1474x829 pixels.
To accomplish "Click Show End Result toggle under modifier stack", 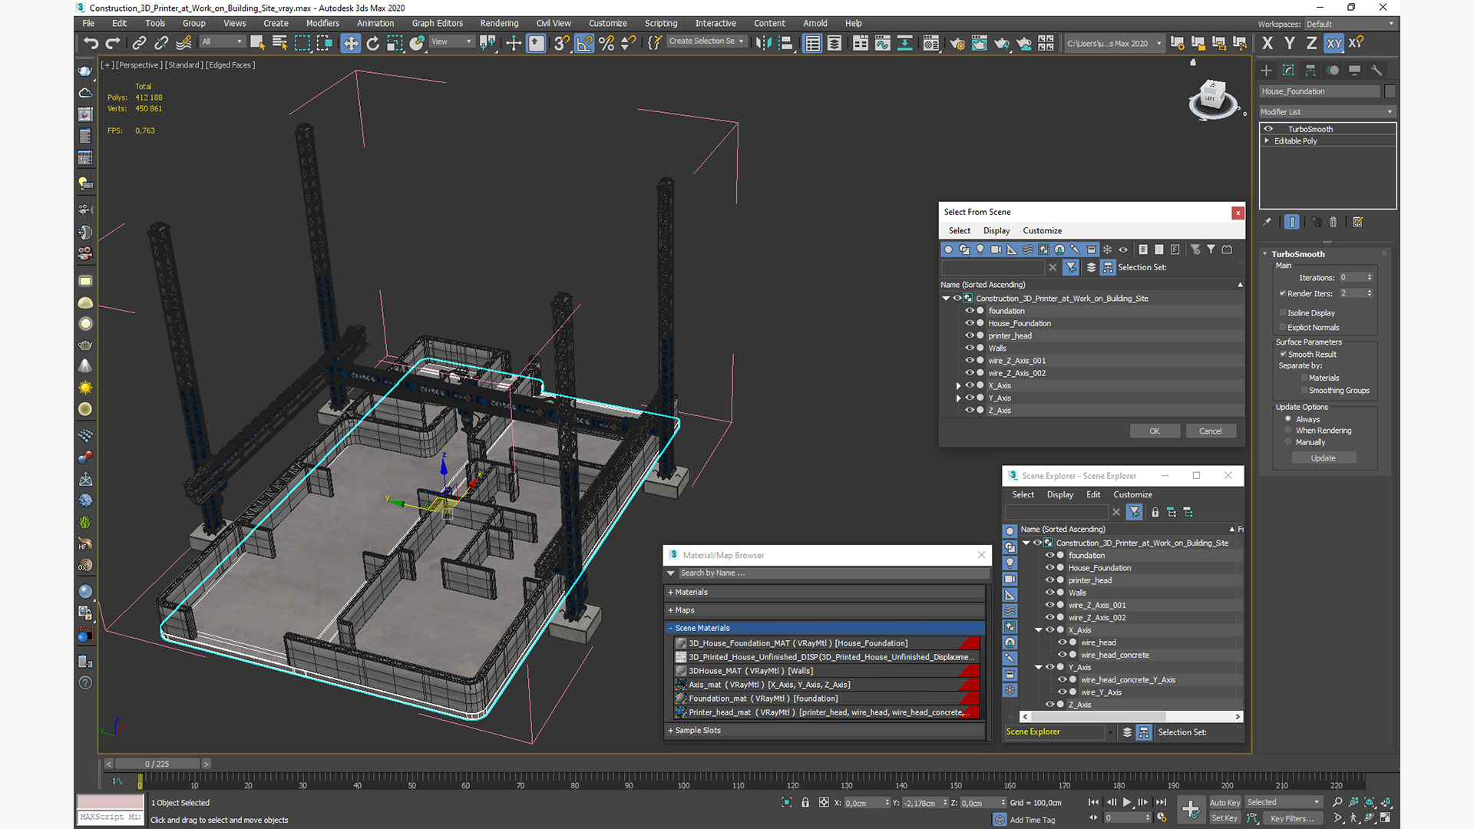I will coord(1292,222).
